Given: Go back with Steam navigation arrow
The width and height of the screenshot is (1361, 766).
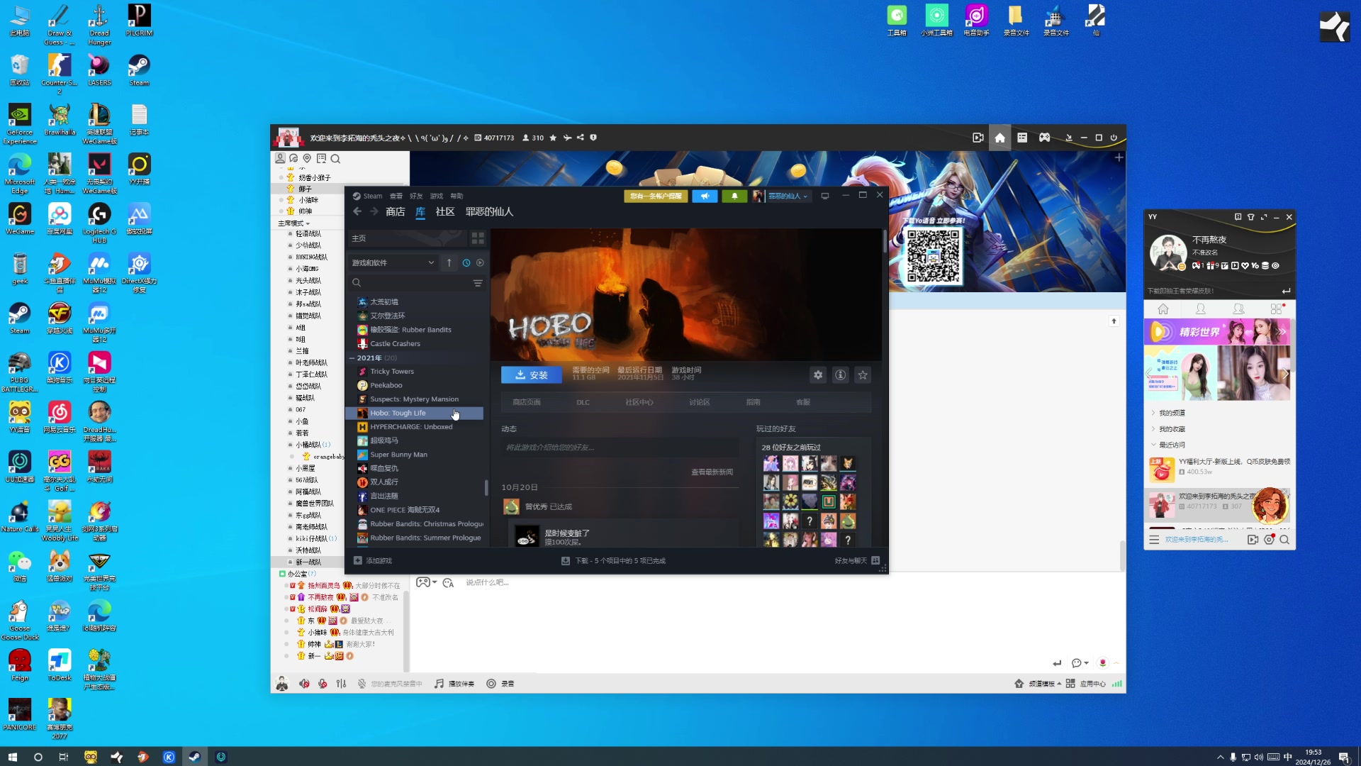Looking at the screenshot, I should (x=357, y=212).
